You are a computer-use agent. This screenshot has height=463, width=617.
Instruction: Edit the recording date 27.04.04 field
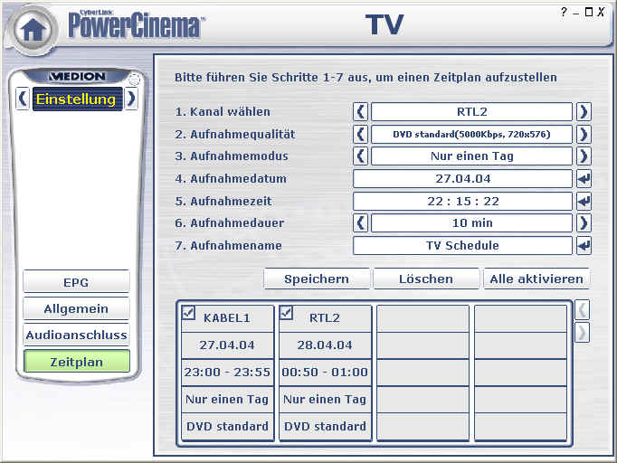tap(463, 179)
